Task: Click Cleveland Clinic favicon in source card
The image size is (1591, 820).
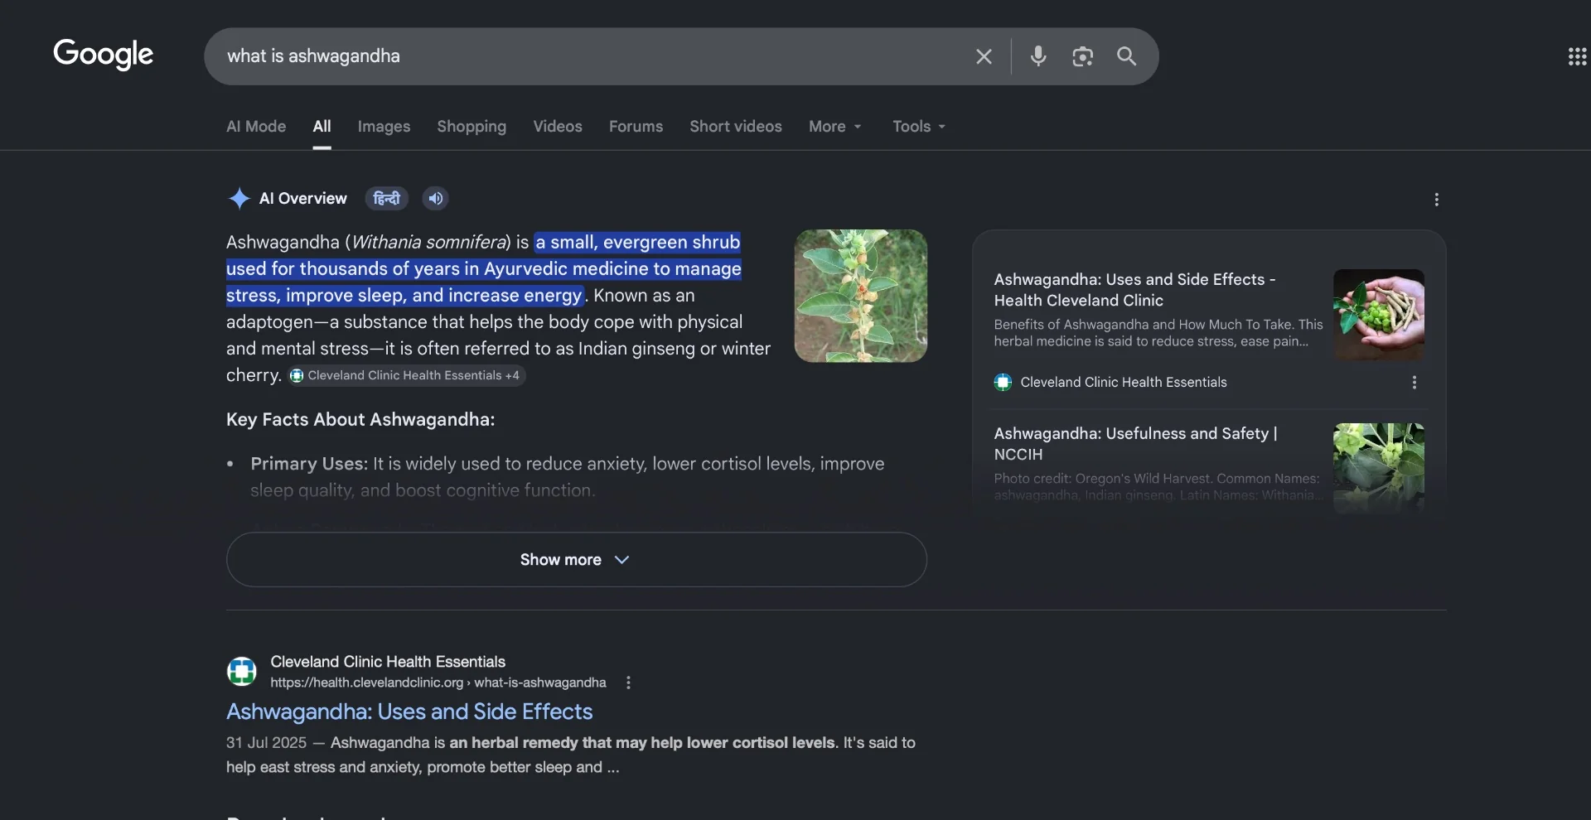Action: click(1003, 382)
